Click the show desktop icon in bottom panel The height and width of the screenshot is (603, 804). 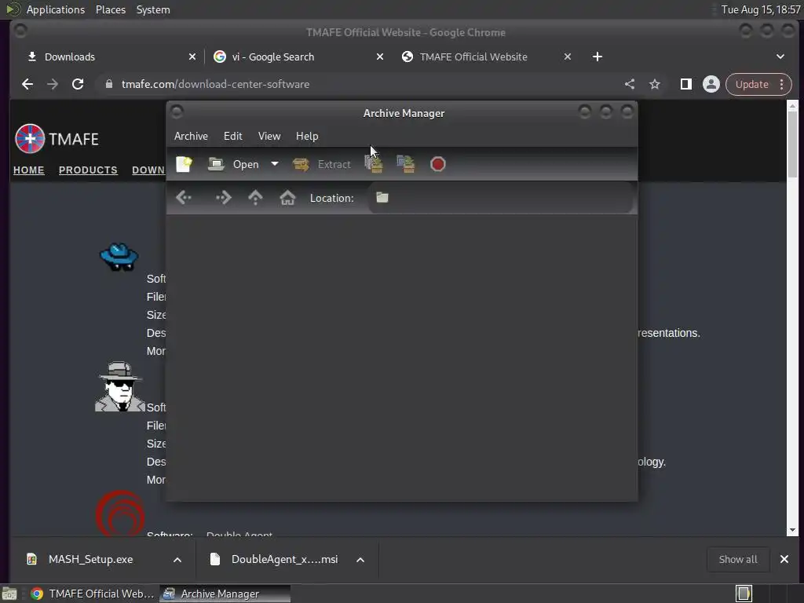coord(9,594)
